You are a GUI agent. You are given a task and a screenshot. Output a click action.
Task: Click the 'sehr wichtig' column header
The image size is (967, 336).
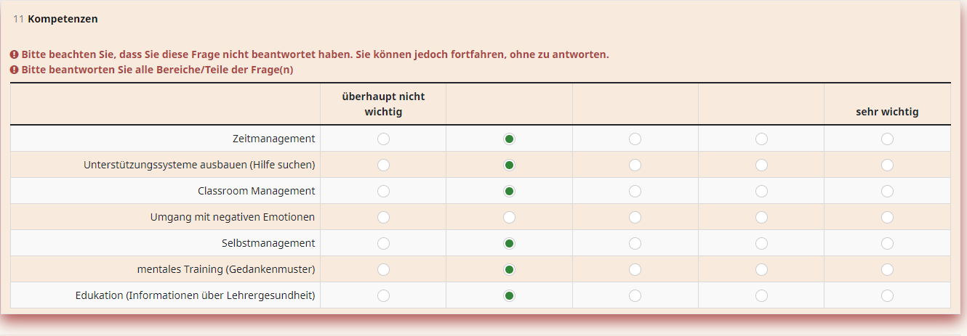pos(887,112)
